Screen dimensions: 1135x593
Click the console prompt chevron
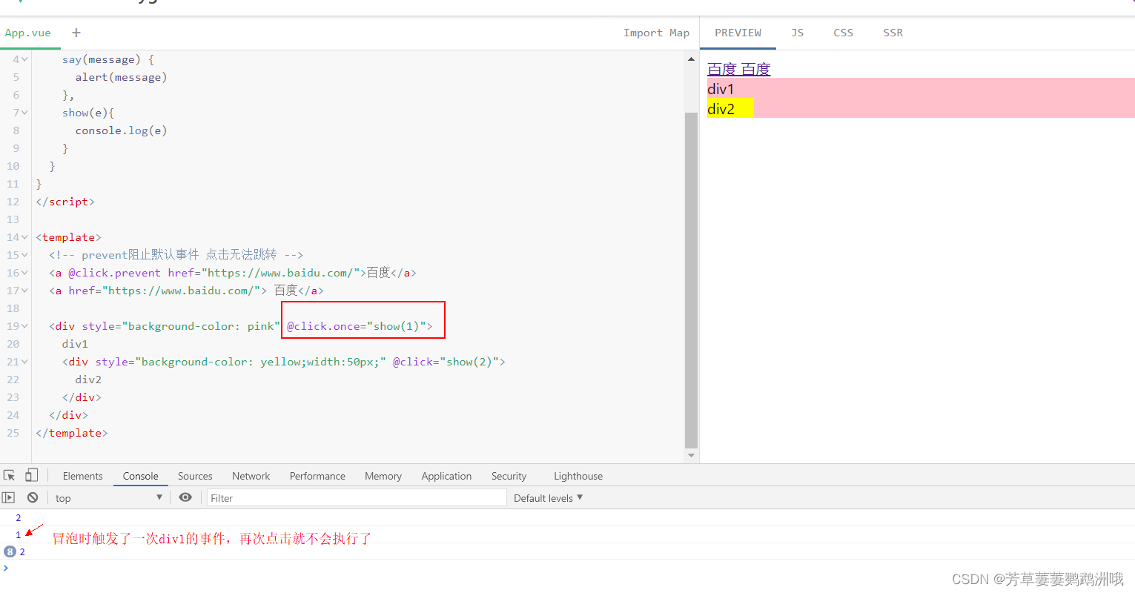tap(6, 568)
